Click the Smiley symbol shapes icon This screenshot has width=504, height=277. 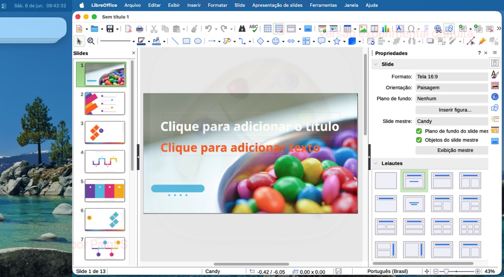coord(276,41)
